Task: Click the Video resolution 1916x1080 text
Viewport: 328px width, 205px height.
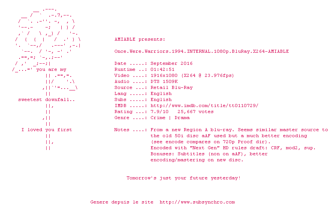Action: pos(164,76)
